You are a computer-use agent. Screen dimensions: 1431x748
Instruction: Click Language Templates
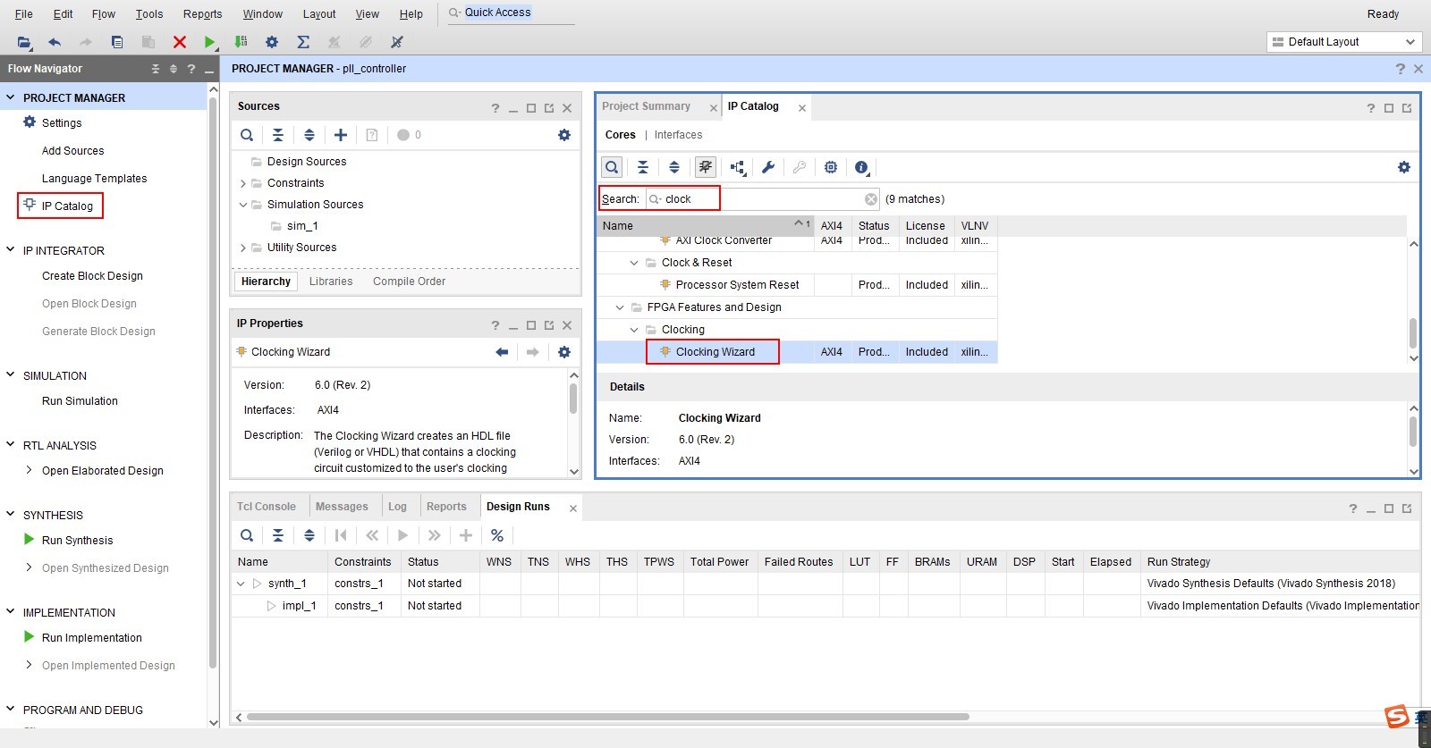[x=94, y=179]
